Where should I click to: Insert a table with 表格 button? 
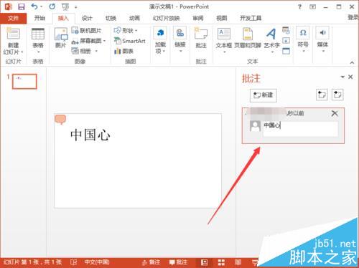pos(38,40)
